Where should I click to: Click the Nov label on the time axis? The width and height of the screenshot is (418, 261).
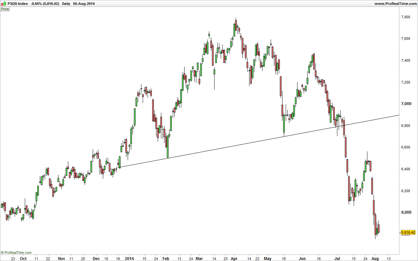[x=61, y=258]
